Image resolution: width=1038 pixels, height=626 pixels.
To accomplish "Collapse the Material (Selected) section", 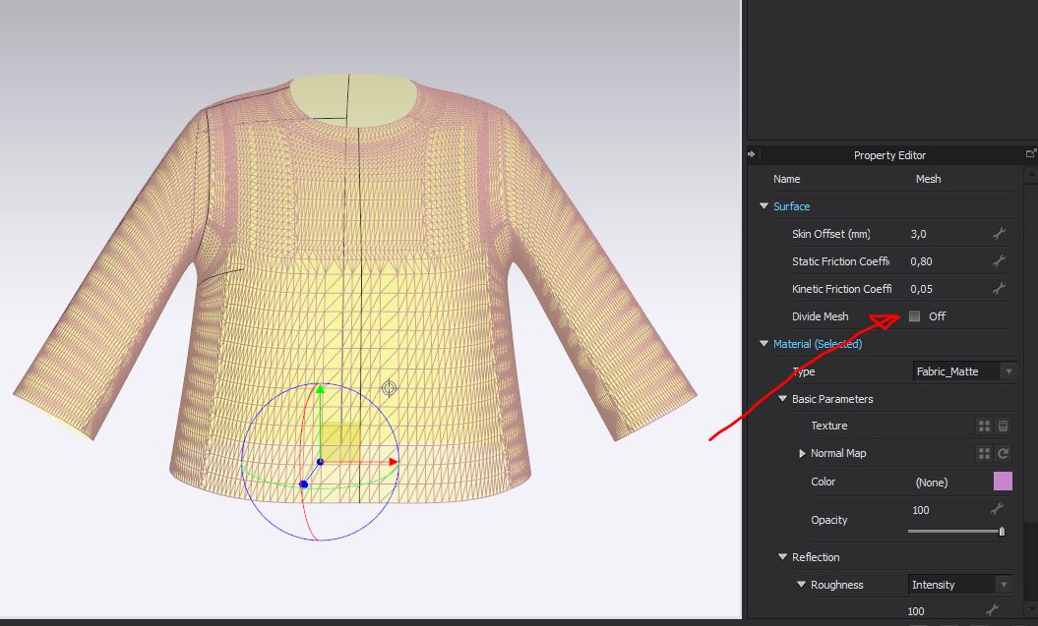I will click(x=763, y=344).
